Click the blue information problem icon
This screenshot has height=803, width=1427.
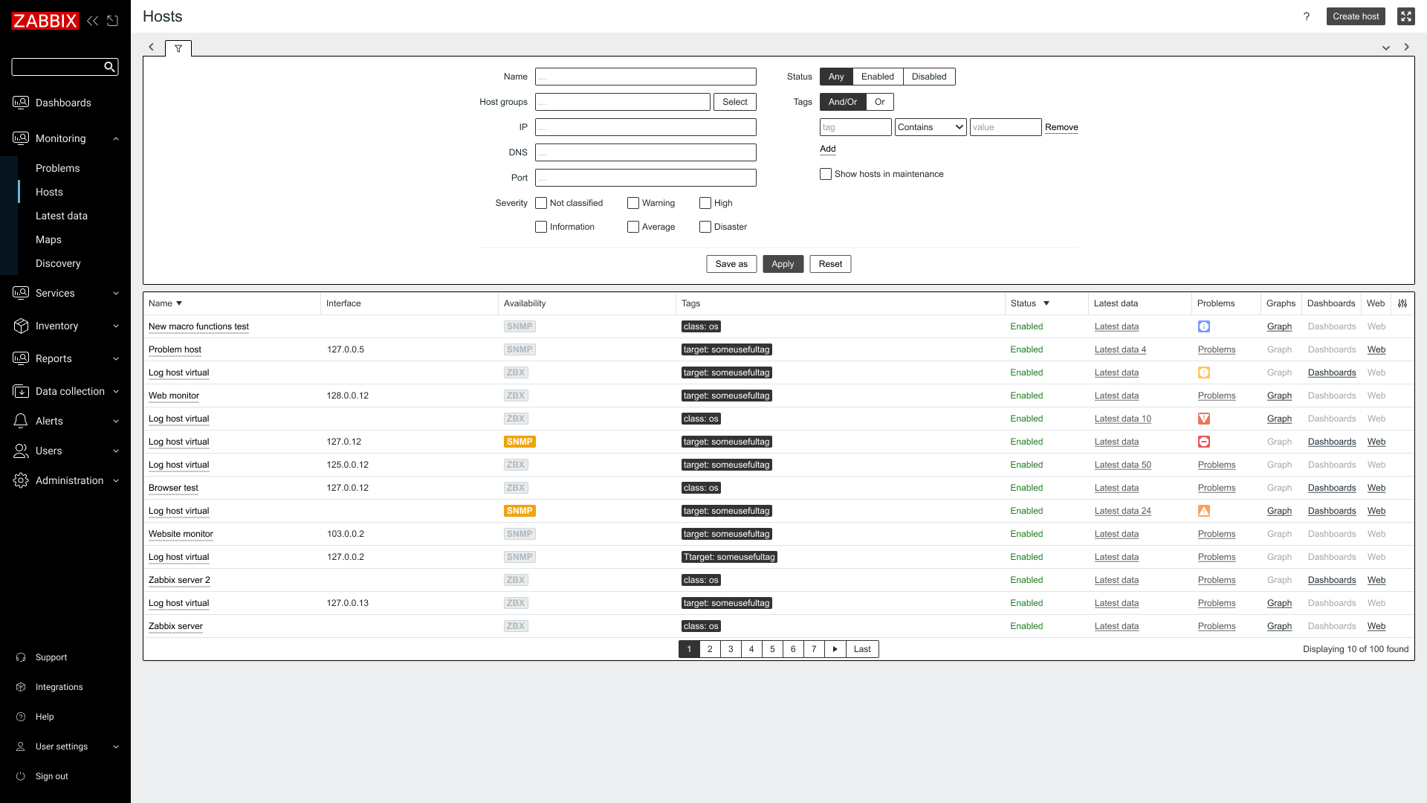(x=1204, y=326)
